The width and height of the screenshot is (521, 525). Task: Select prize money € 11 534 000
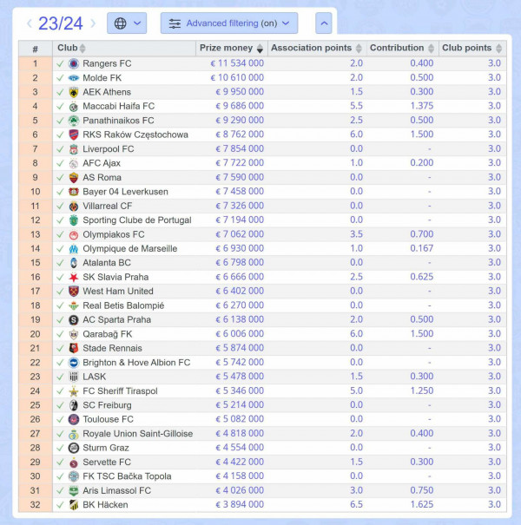tap(237, 63)
